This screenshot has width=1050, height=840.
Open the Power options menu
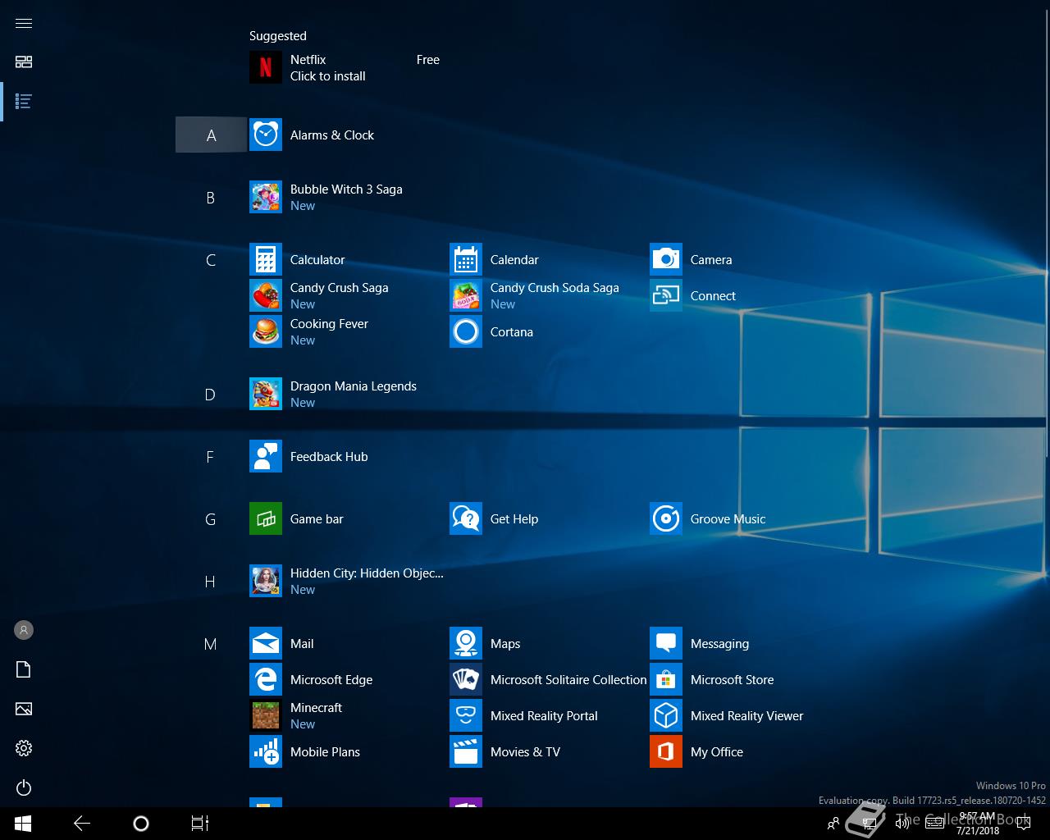tap(24, 787)
